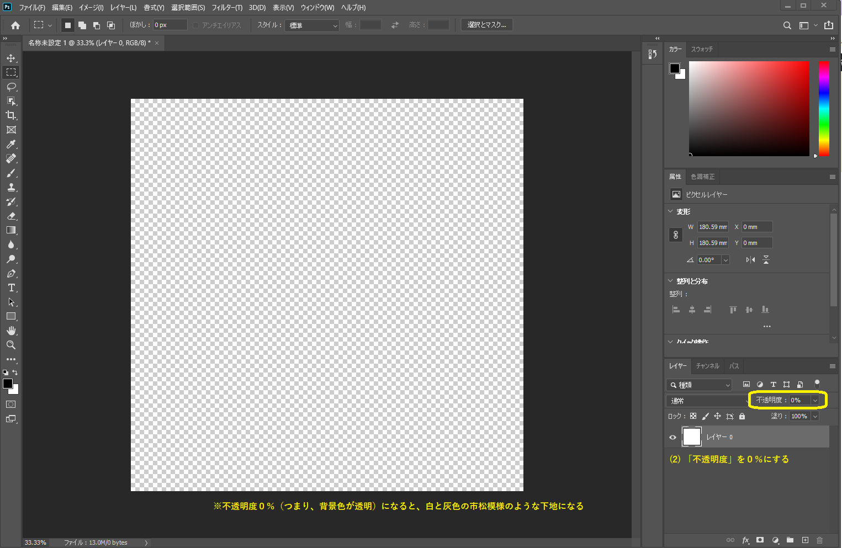Toggle lock image pixels brush icon
The image size is (842, 548).
coord(705,416)
